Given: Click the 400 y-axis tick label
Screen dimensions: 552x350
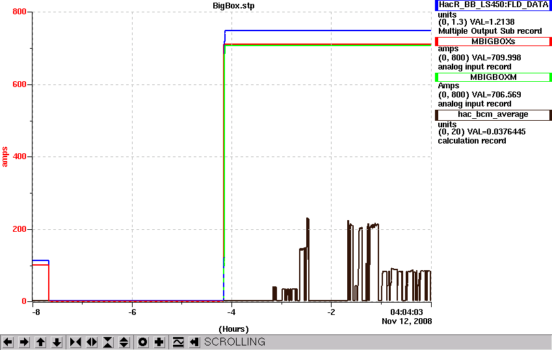Looking at the screenshot, I should click(x=20, y=156).
